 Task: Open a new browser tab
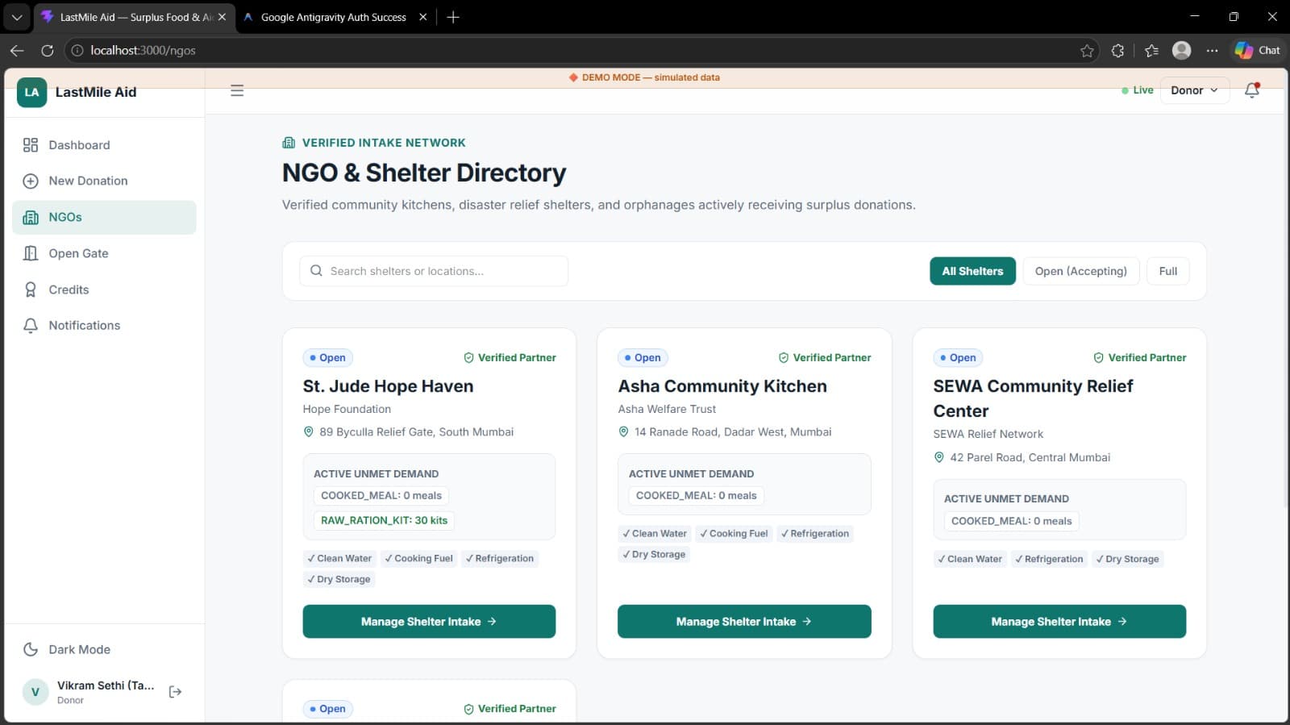453,17
